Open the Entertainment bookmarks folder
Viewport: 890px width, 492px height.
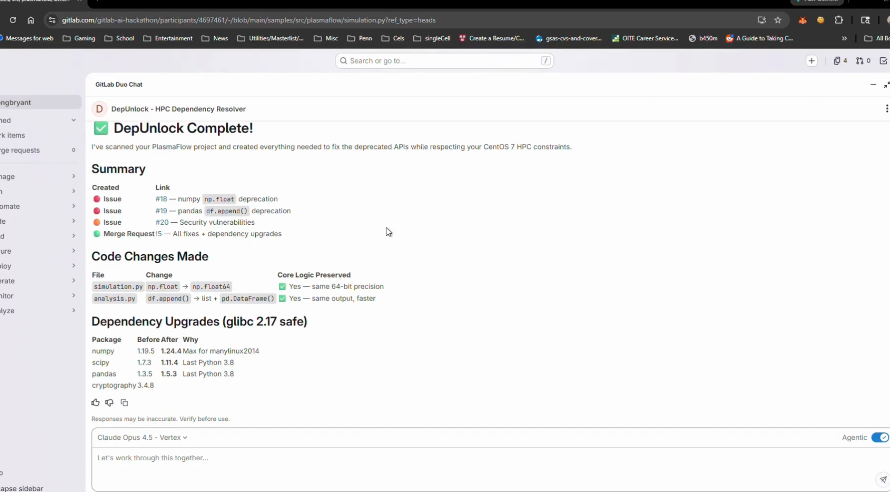point(168,38)
